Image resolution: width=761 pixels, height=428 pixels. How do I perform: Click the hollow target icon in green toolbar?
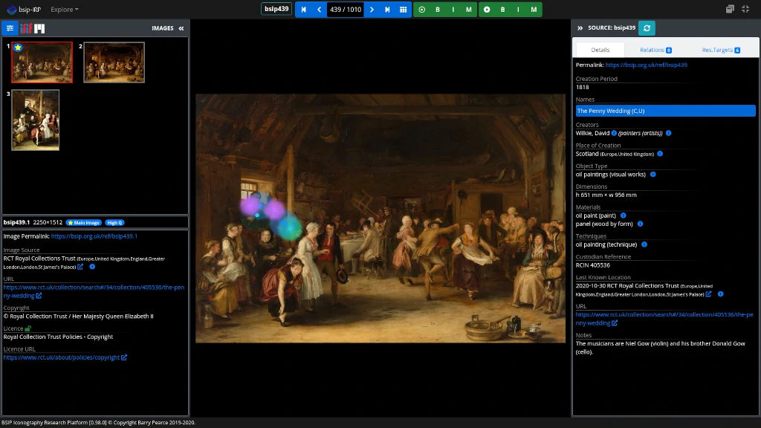pyautogui.click(x=422, y=10)
